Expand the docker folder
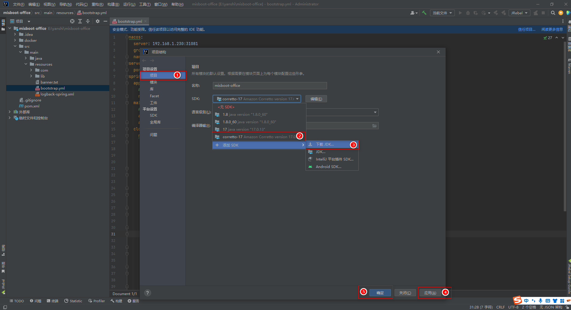Viewport: 571px width, 310px height. pyautogui.click(x=15, y=40)
